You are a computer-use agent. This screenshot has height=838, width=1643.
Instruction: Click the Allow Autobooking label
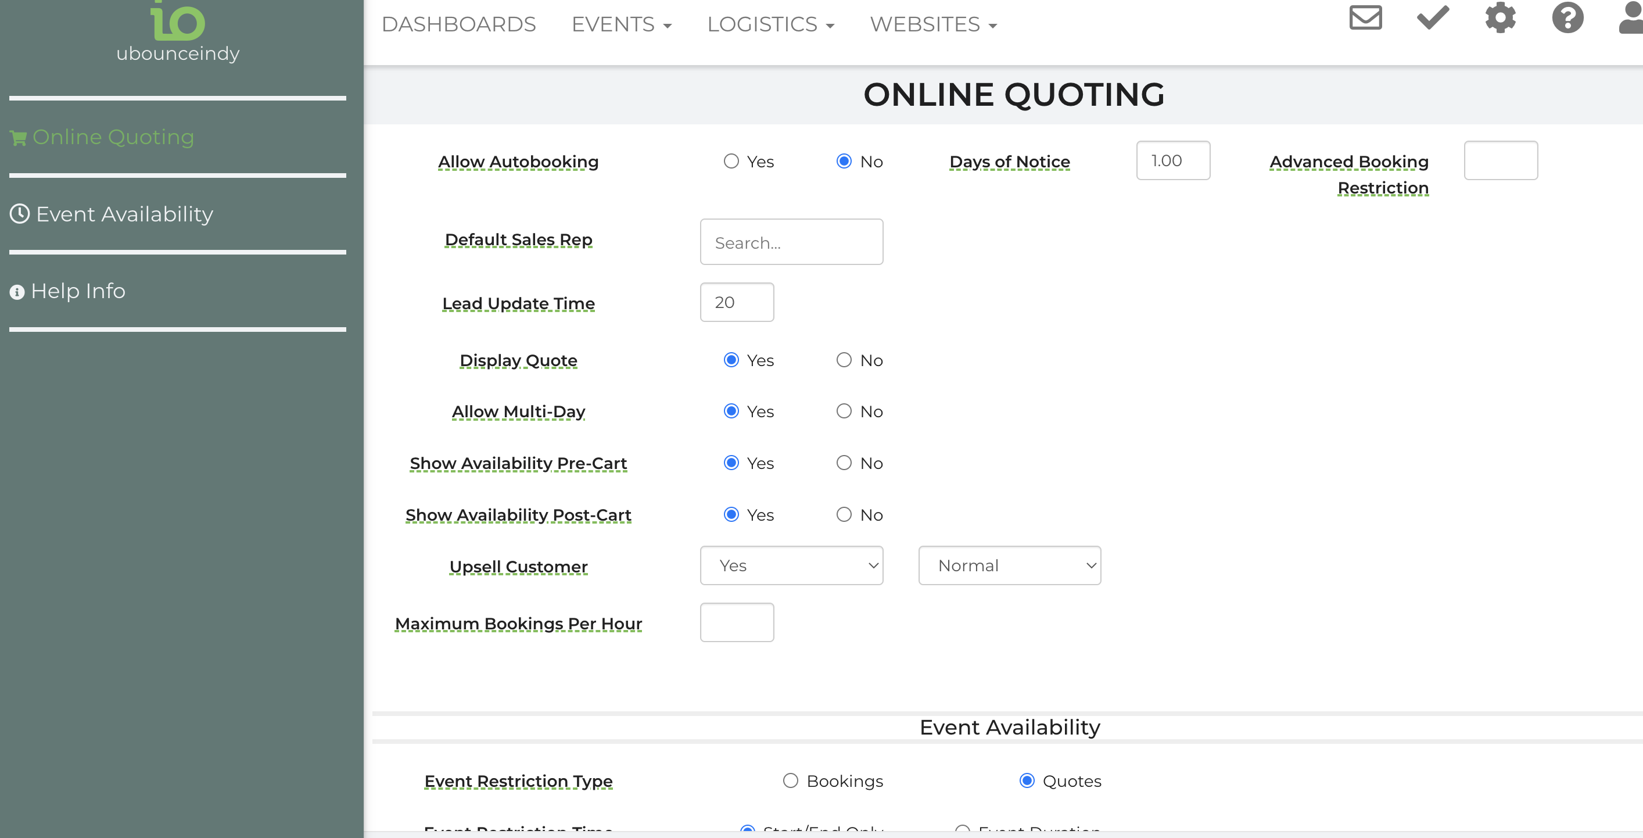[518, 162]
